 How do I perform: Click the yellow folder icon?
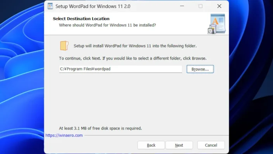pos(64,45)
